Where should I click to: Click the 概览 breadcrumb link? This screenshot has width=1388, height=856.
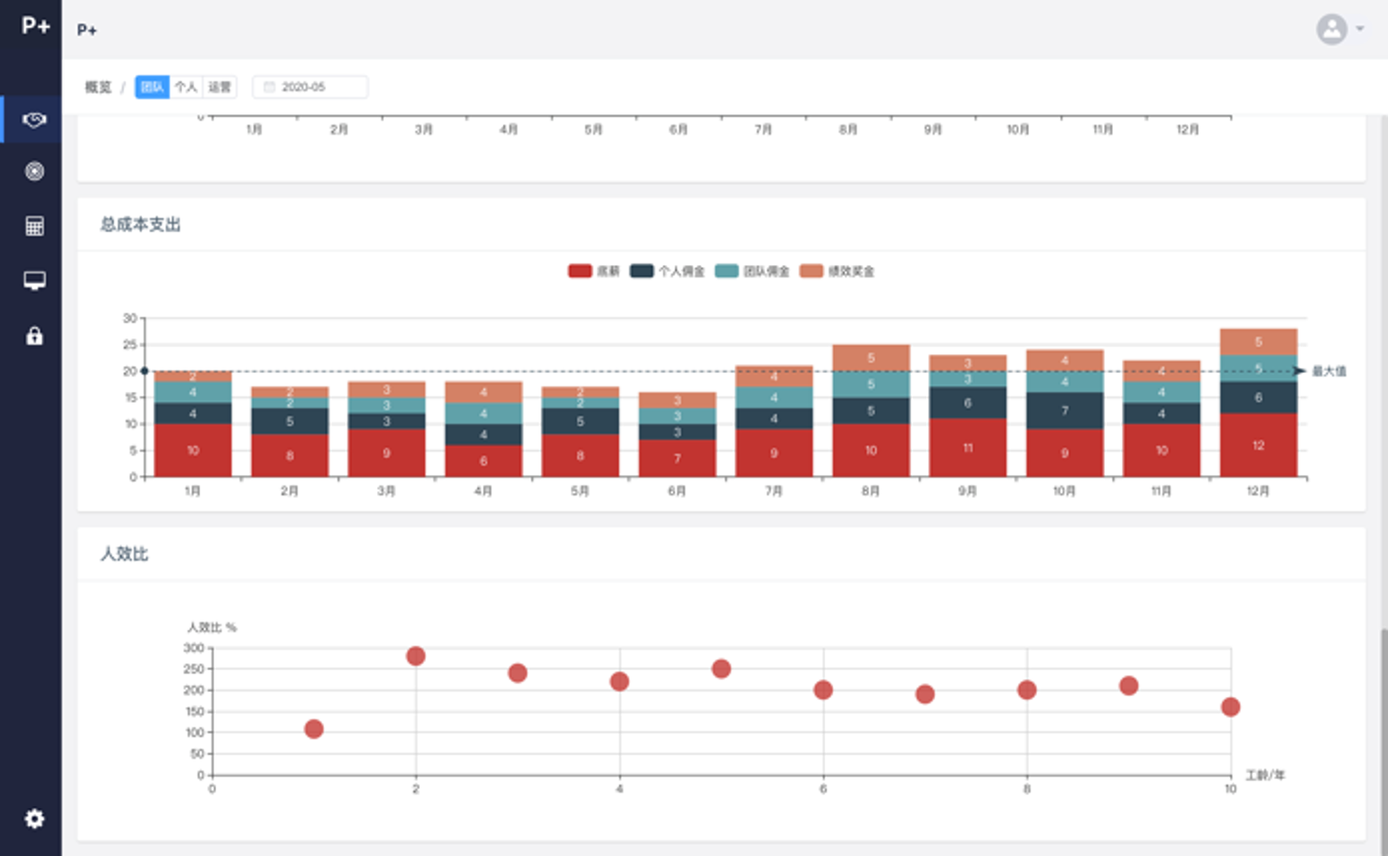point(98,87)
